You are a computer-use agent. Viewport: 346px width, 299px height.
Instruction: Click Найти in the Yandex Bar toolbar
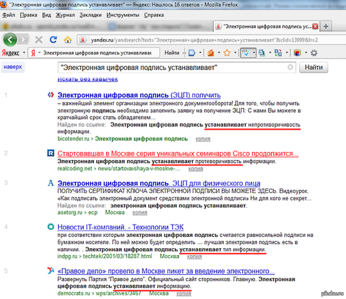pos(172,53)
